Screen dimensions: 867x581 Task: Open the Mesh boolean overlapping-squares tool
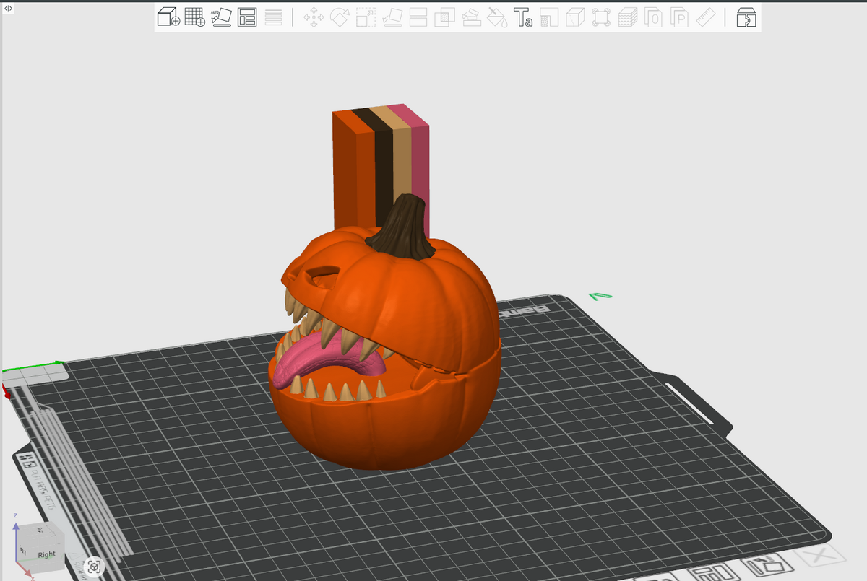(x=444, y=17)
